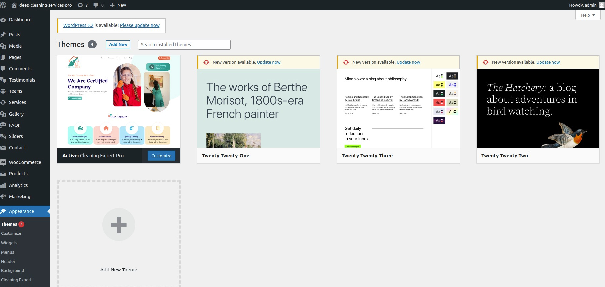This screenshot has height=287, width=605.
Task: Open the site home icon deep-cleaning-services-pro
Action: 14,5
